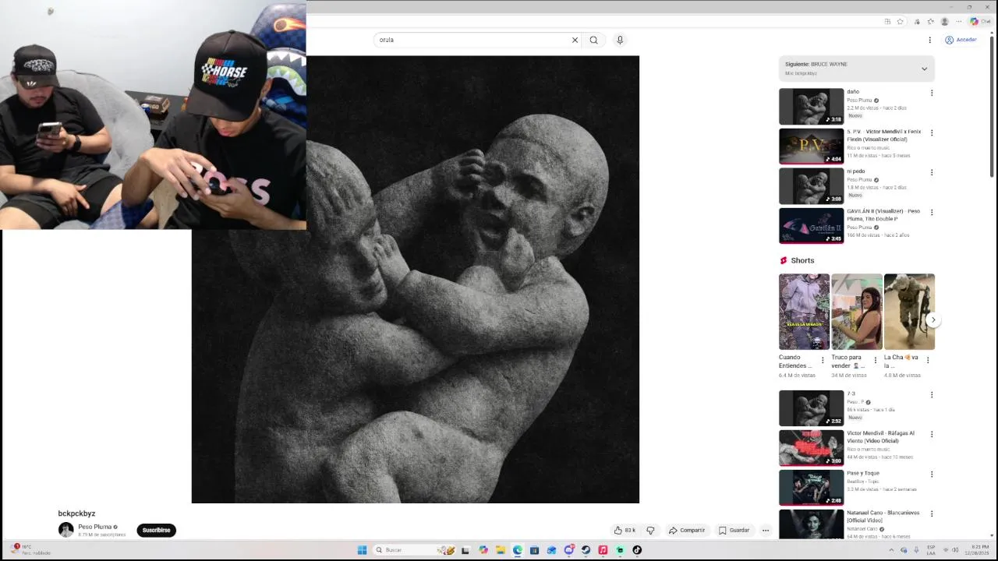Save the video with Guardar
998x561 pixels.
coord(734,530)
